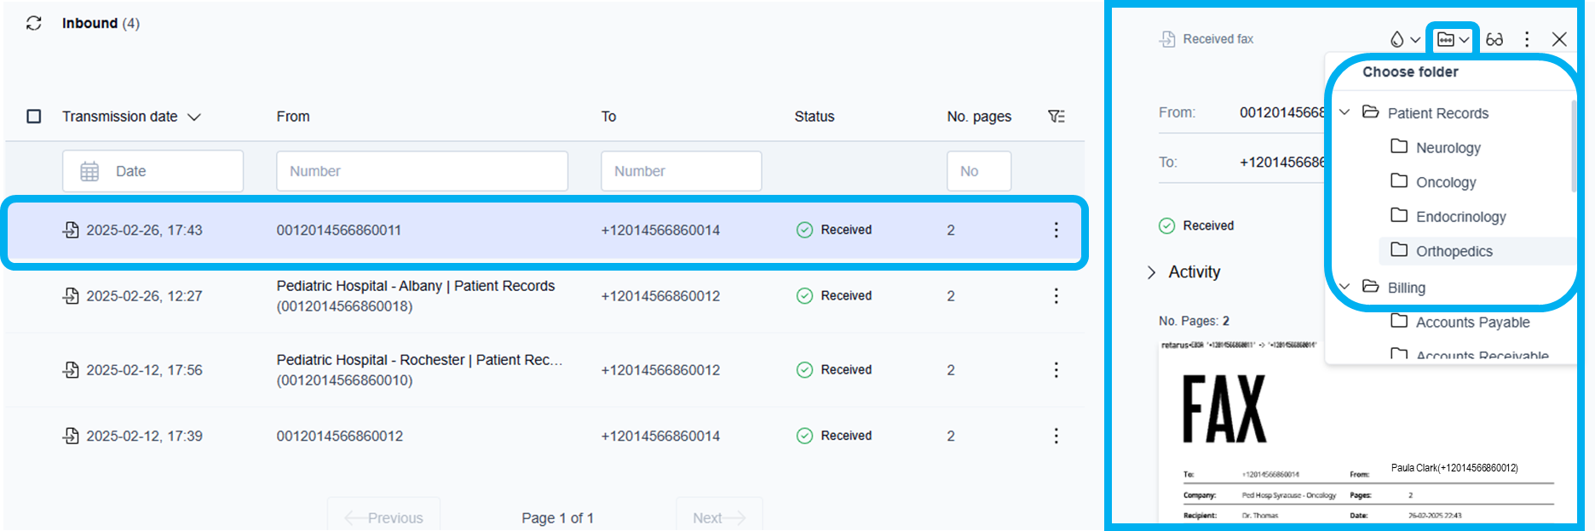Choose the Orthopedics folder
This screenshot has width=1595, height=531.
[x=1454, y=251]
